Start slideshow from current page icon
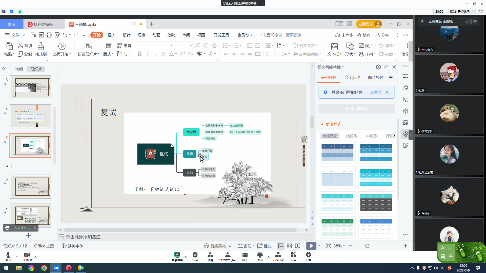Image resolution: width=486 pixels, height=273 pixels. tap(62, 47)
